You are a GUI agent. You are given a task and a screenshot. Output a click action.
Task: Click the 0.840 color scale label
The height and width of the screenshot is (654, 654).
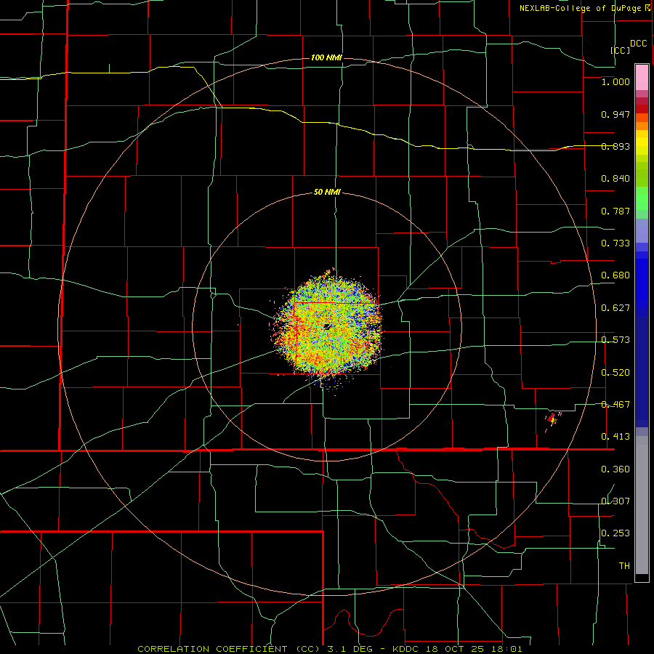tap(615, 179)
